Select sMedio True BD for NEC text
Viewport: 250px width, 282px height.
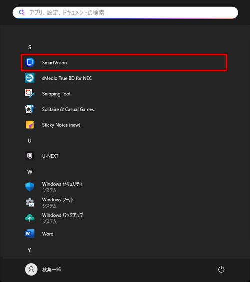point(67,78)
